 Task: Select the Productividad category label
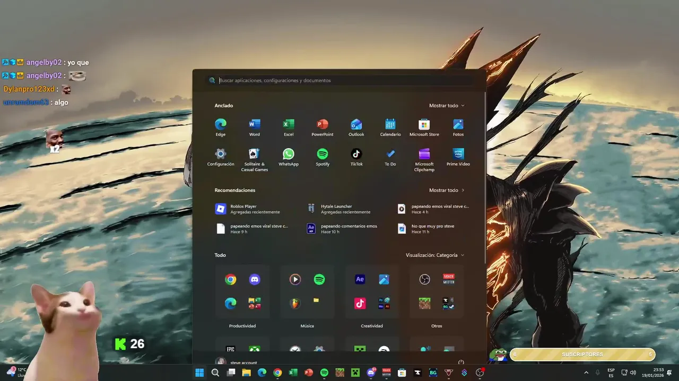tap(242, 326)
